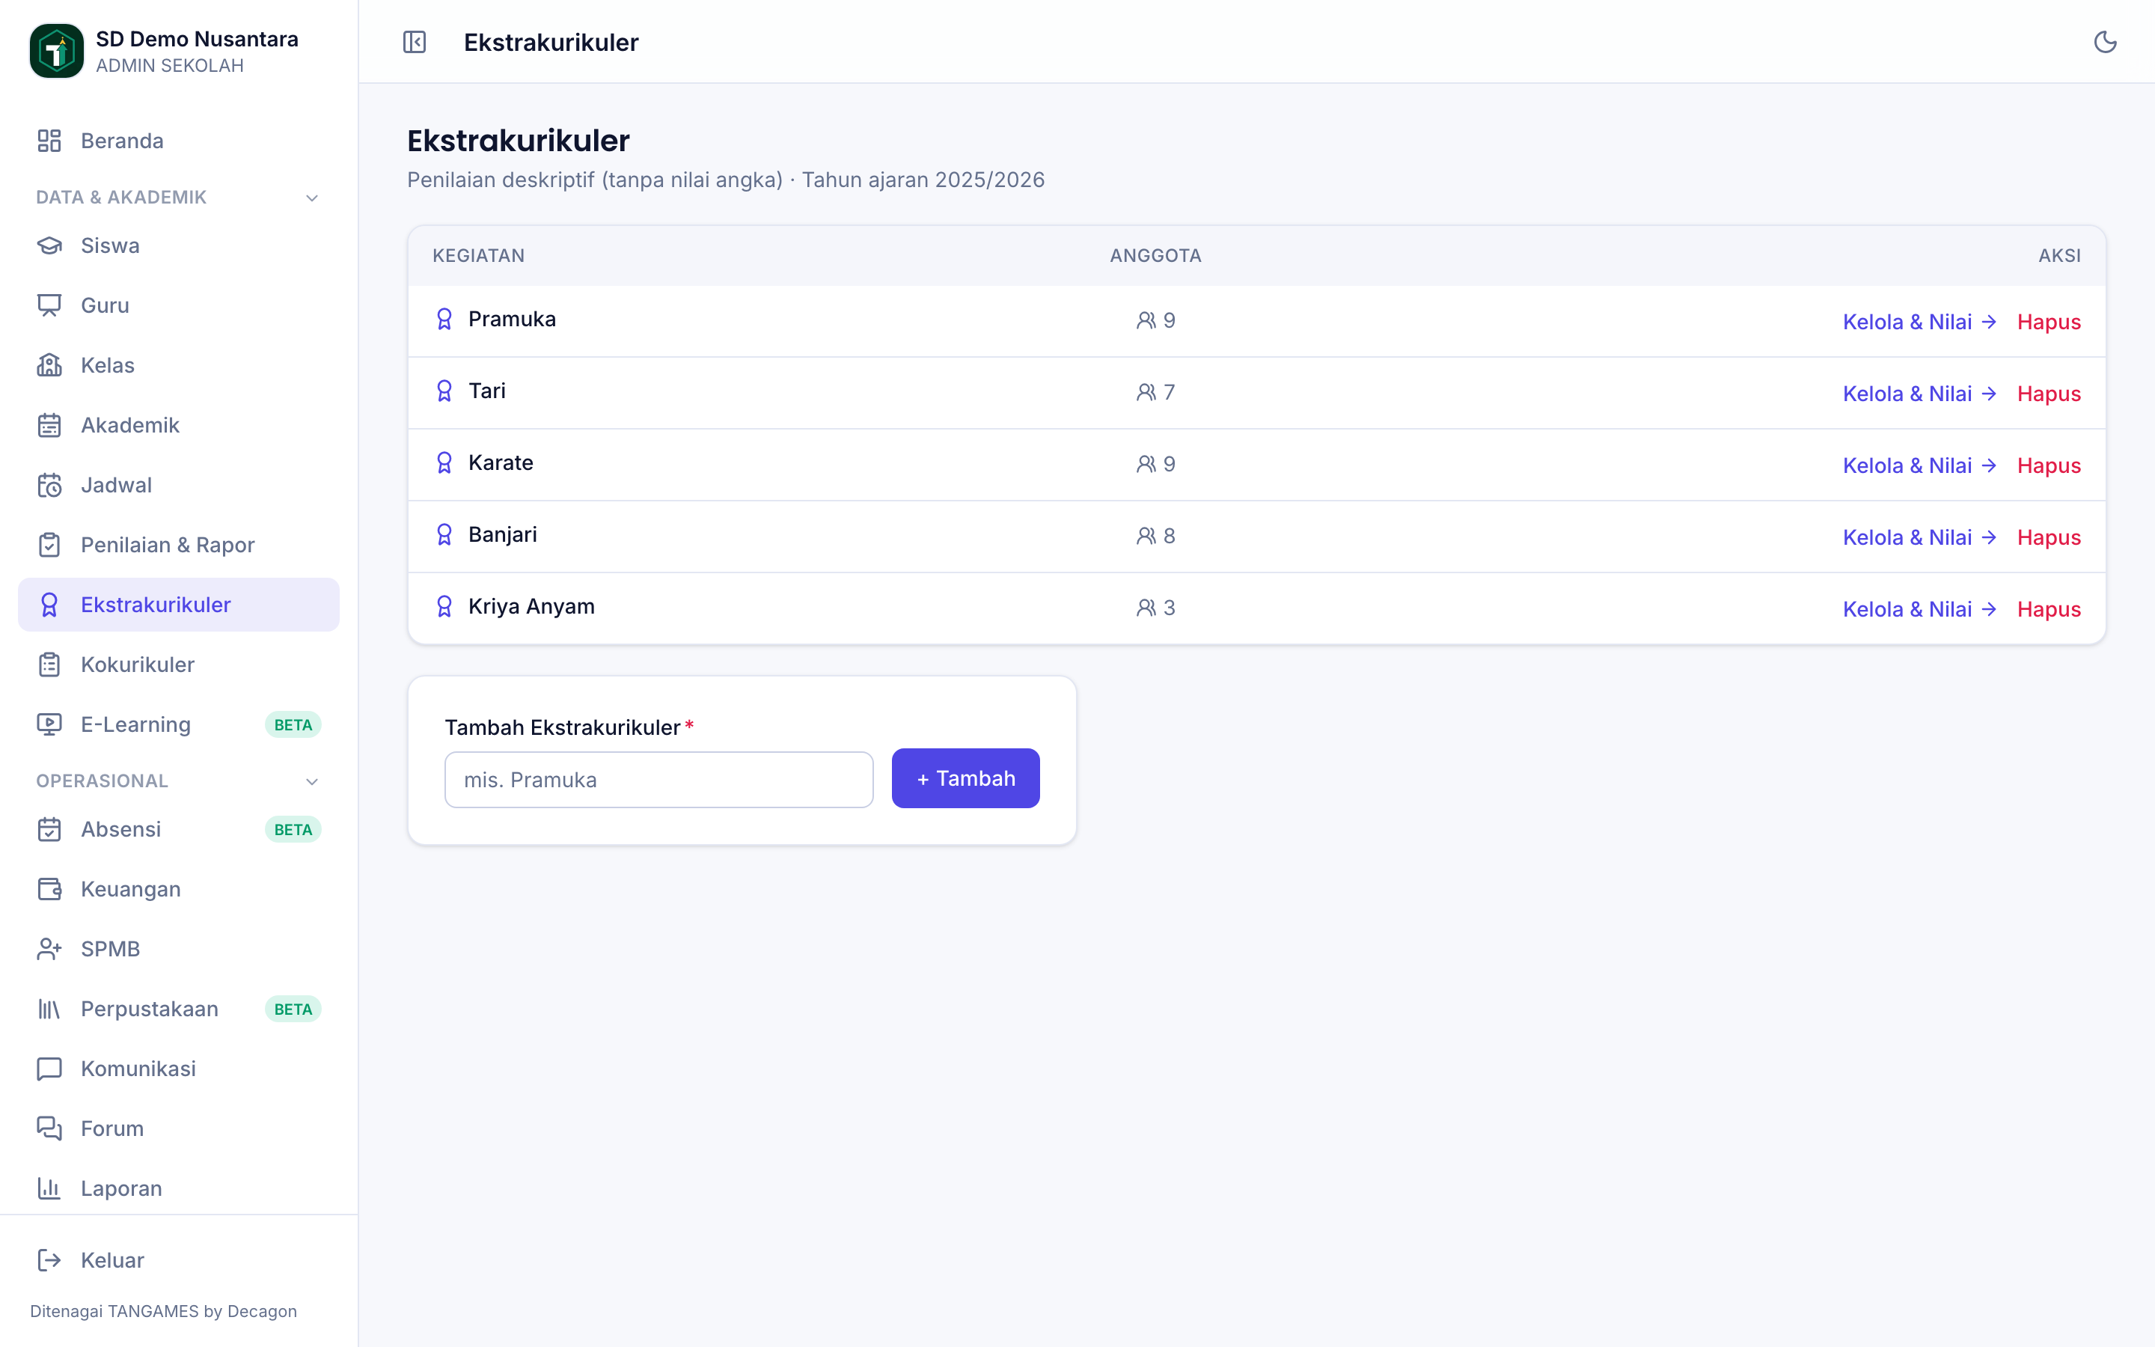Click the KEGIATAN column header

click(478, 256)
